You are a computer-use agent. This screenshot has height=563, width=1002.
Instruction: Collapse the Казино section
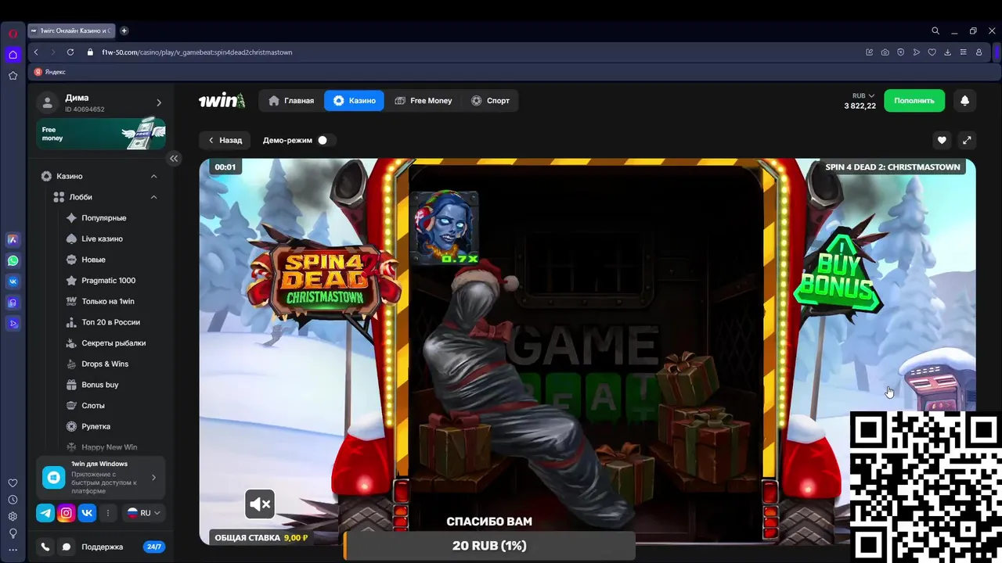tap(153, 176)
